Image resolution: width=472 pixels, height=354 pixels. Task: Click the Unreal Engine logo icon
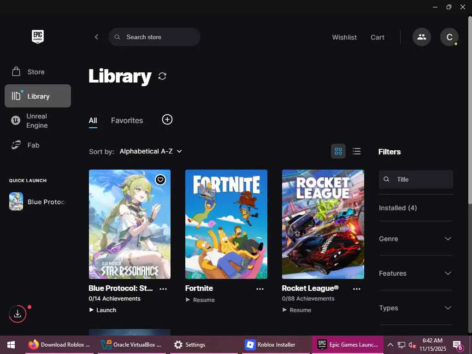tap(16, 120)
